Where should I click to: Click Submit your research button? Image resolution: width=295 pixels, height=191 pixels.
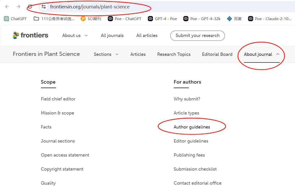tap(198, 35)
